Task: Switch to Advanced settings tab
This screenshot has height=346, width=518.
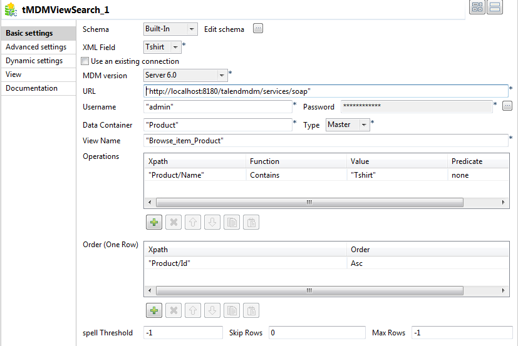Action: [x=36, y=47]
